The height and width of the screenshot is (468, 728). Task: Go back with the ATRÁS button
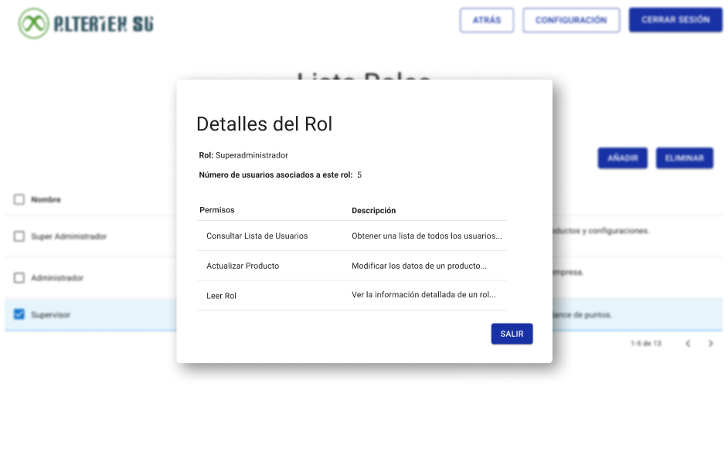tap(487, 20)
